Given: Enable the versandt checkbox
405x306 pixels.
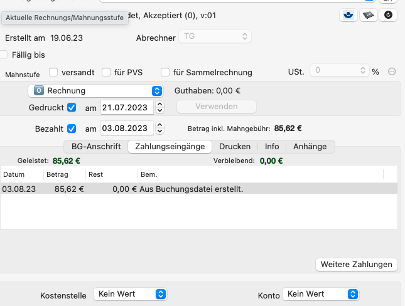Looking at the screenshot, I should 53,72.
